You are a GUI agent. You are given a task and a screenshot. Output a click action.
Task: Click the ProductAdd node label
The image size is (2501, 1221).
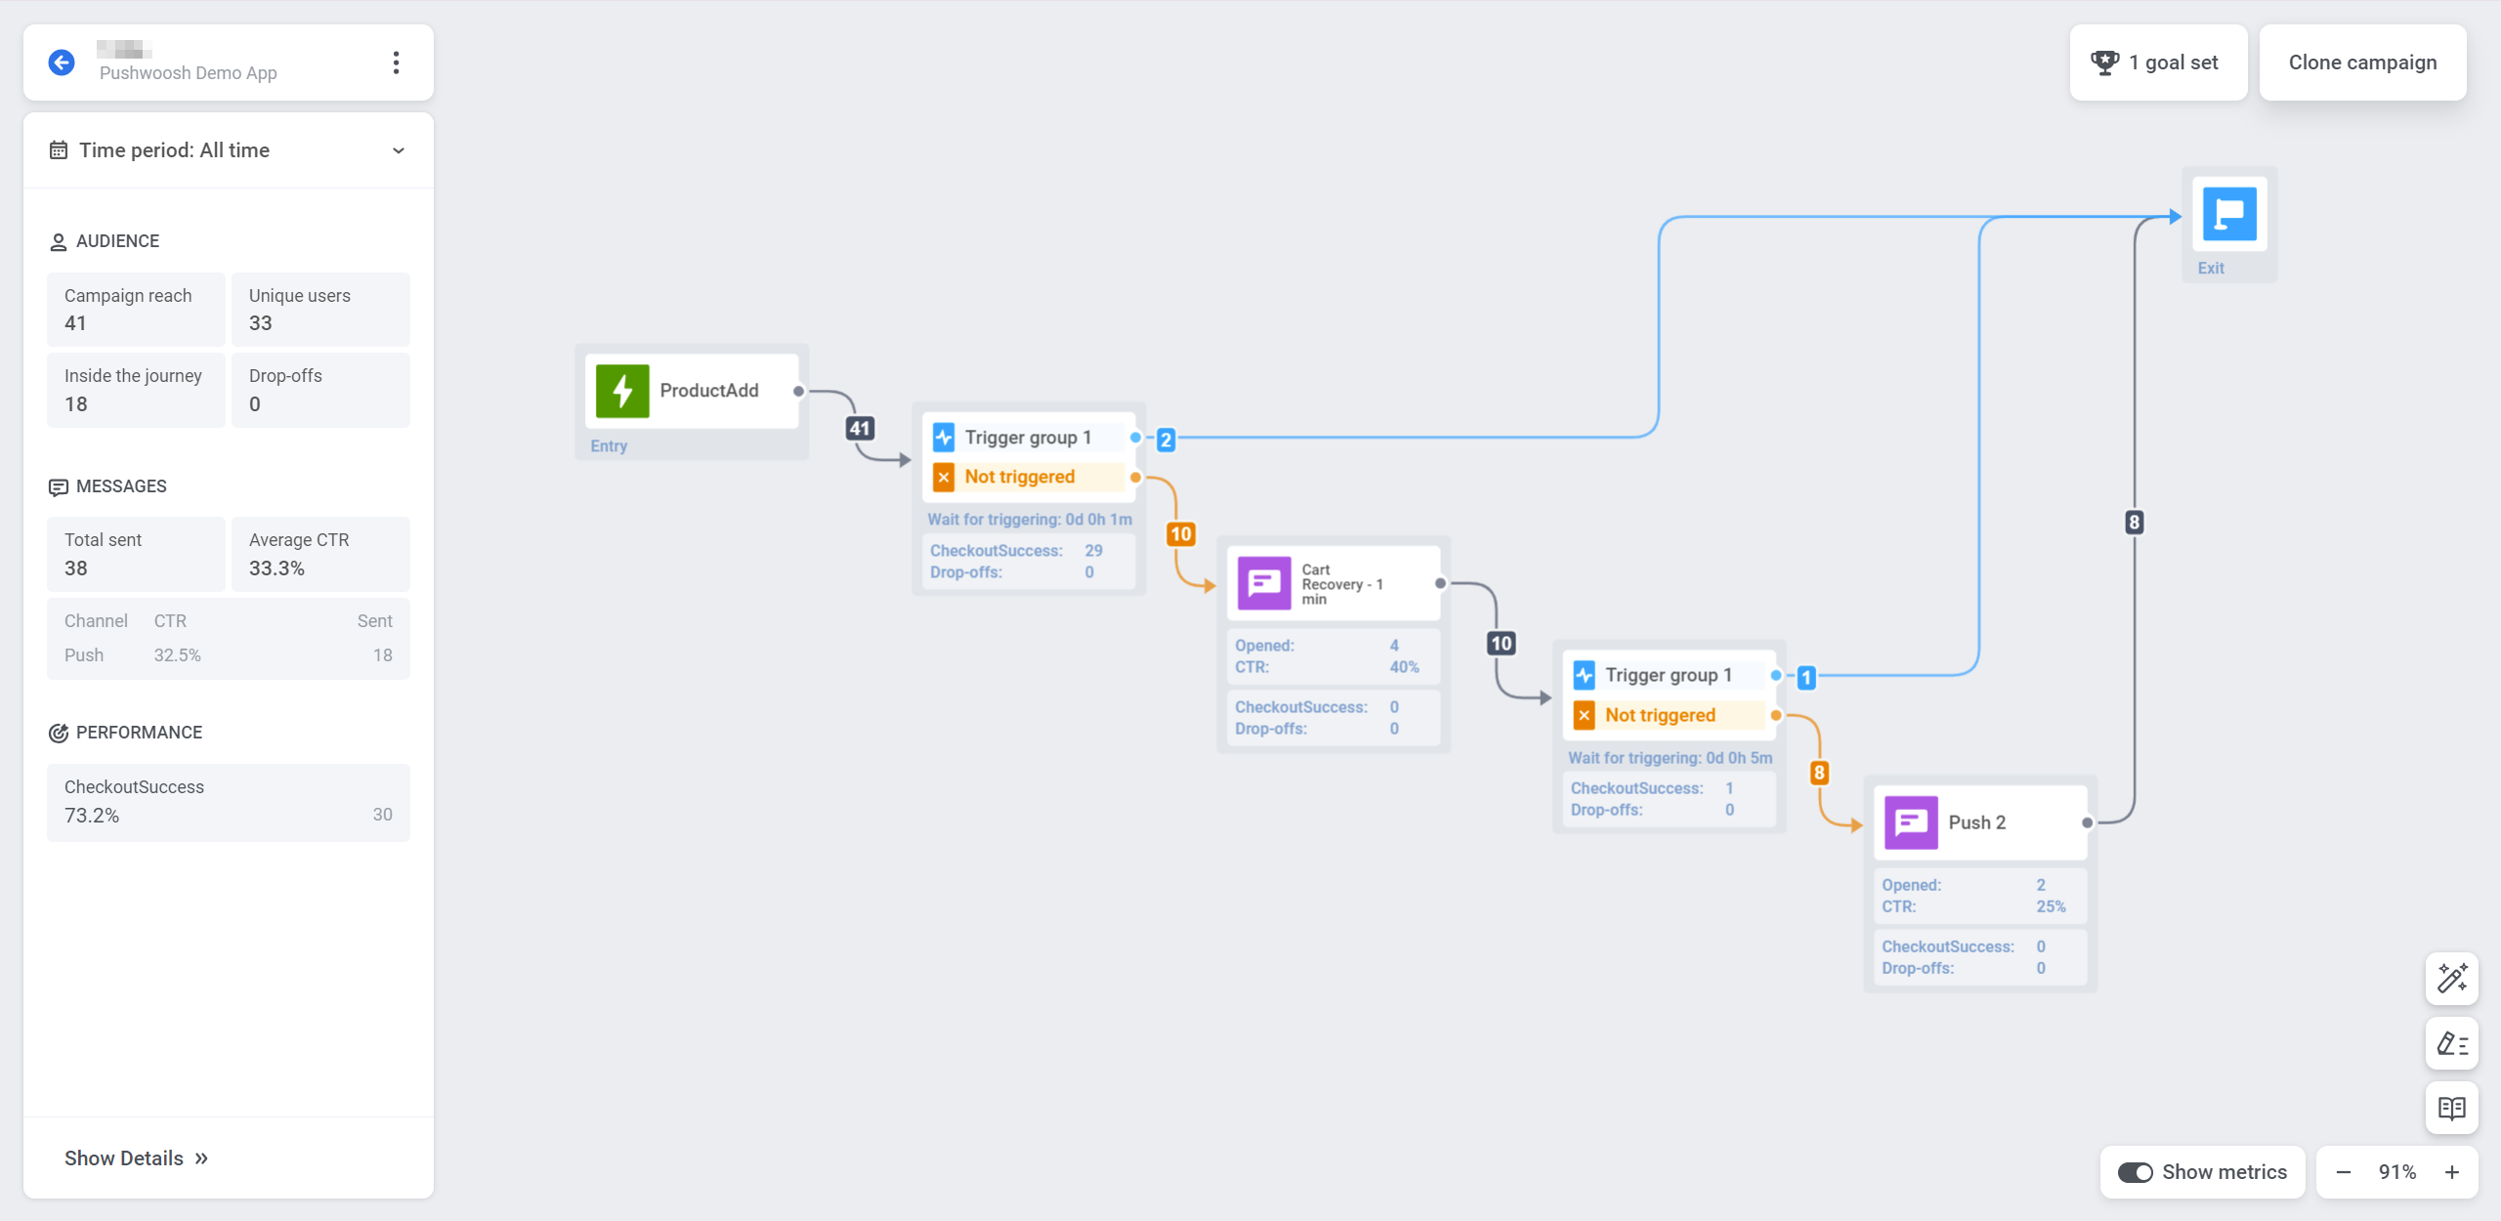[709, 391]
